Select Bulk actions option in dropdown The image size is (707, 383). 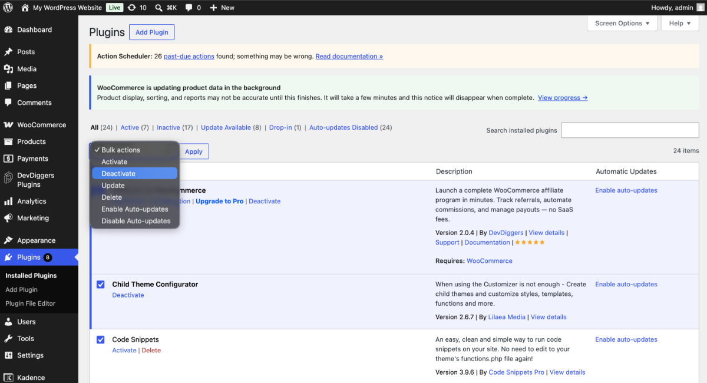[x=135, y=150]
